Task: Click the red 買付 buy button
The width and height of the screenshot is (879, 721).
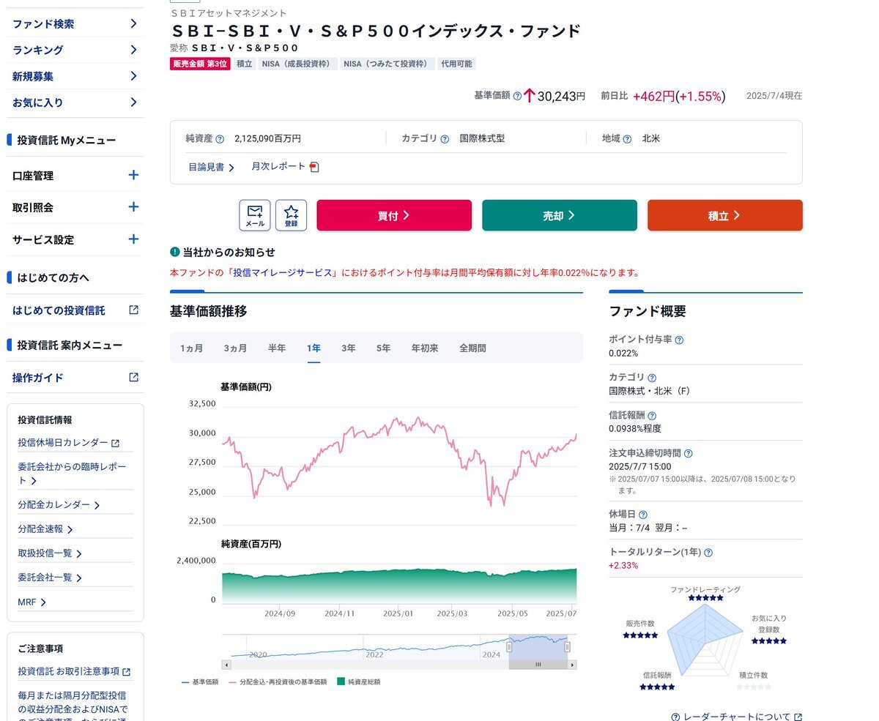Action: coord(394,215)
